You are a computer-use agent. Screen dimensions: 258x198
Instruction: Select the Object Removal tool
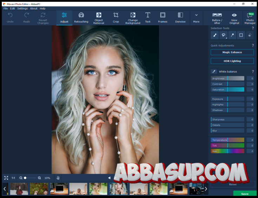99,18
